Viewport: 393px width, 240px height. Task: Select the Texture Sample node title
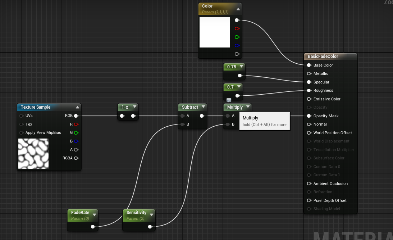click(x=36, y=107)
